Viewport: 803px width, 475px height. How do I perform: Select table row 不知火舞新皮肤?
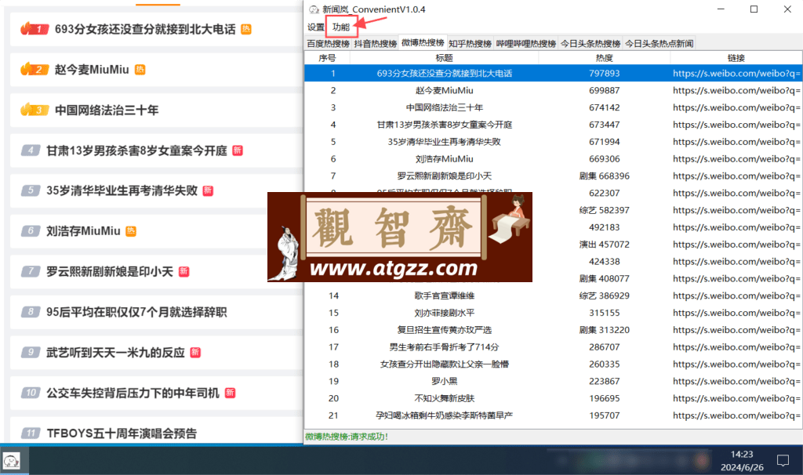pyautogui.click(x=553, y=398)
